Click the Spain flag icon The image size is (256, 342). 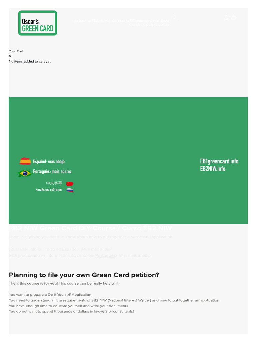tap(25, 161)
